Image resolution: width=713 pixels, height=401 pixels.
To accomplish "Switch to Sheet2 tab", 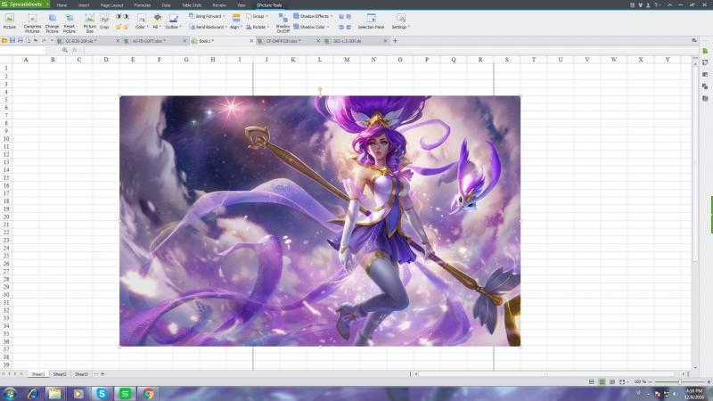I will tap(60, 374).
